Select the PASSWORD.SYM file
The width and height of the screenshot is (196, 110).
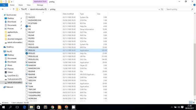35,20
